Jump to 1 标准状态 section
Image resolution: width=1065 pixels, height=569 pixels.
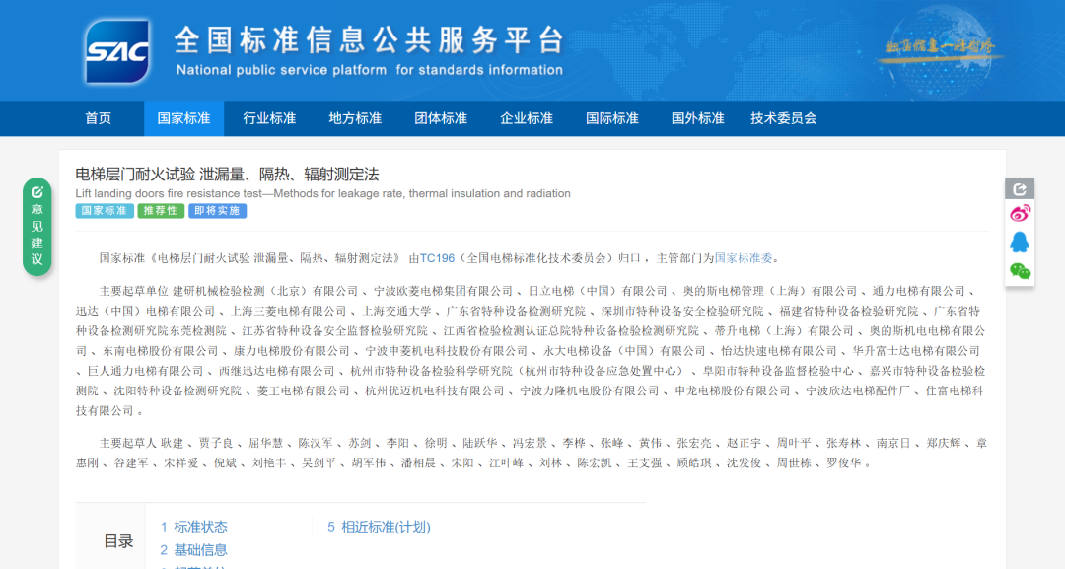coord(194,527)
